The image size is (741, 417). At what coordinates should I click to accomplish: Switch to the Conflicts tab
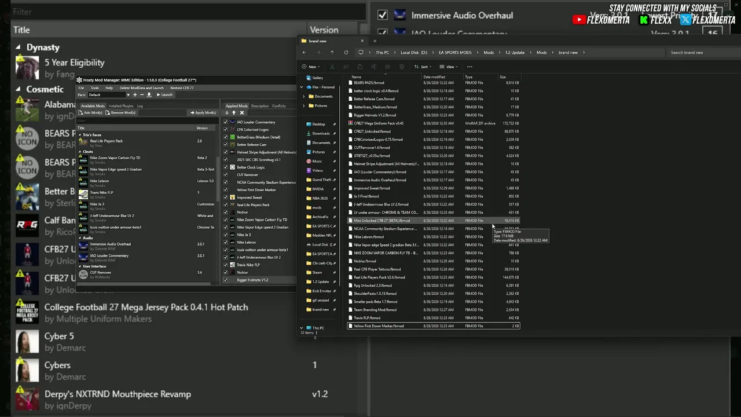pos(279,106)
